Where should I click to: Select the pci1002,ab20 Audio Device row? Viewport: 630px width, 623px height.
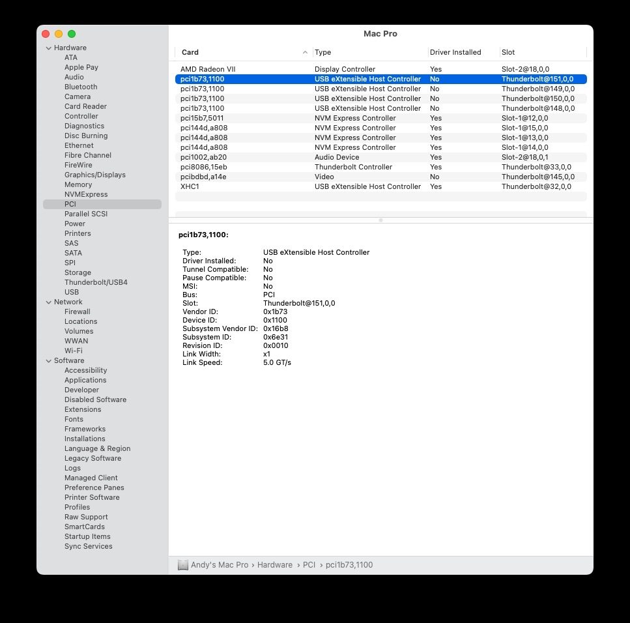point(380,157)
